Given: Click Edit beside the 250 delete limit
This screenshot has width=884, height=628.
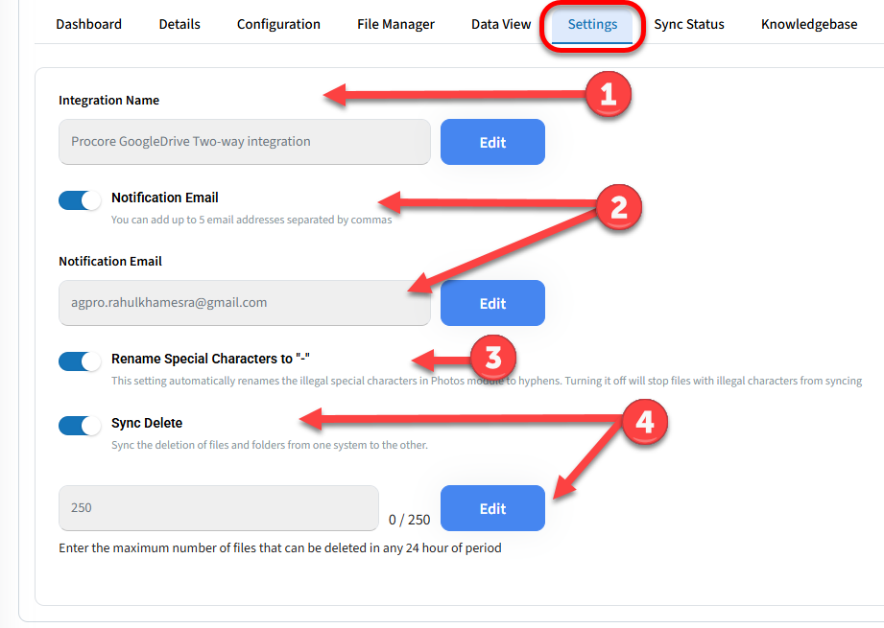Looking at the screenshot, I should (x=492, y=508).
